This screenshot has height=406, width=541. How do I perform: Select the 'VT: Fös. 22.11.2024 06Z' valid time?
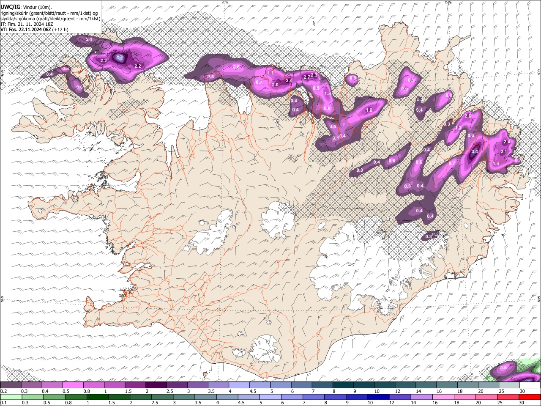[26, 30]
